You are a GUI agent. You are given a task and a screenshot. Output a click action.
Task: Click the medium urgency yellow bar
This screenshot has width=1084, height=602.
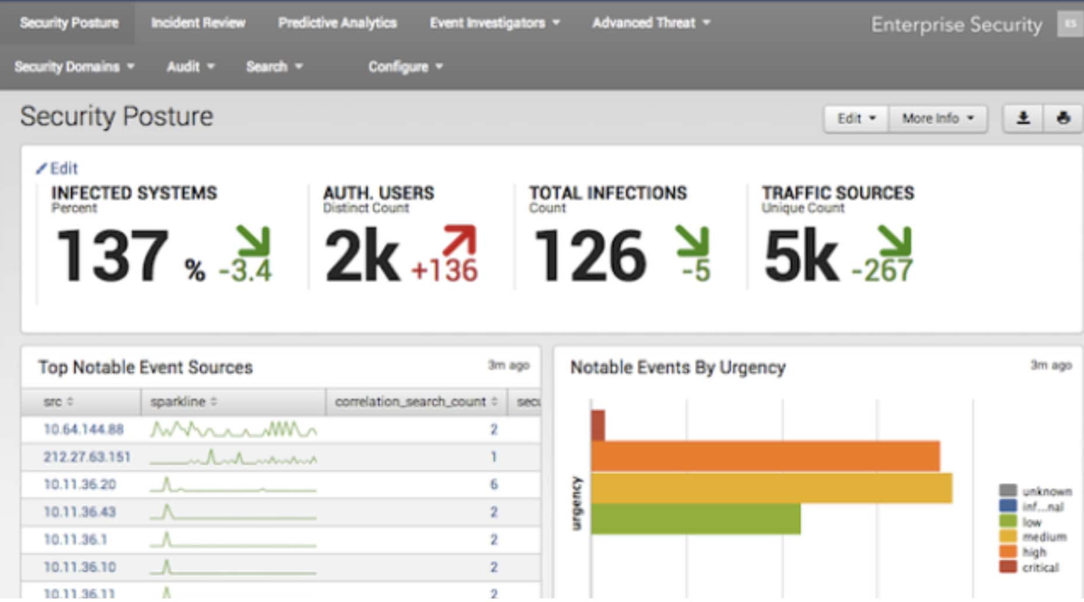(772, 488)
